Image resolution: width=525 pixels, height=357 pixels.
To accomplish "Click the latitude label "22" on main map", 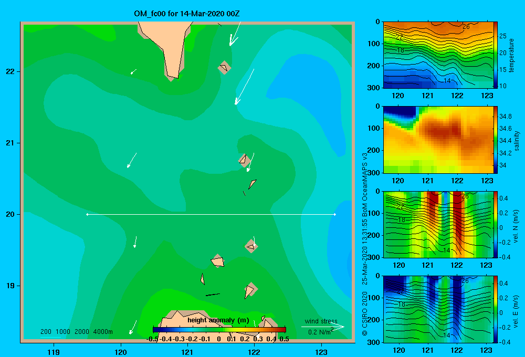I will [x=10, y=72].
